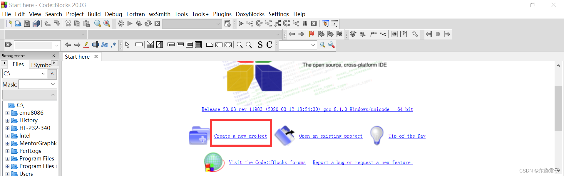
Task: Click Open an existing project link
Action: 331,136
